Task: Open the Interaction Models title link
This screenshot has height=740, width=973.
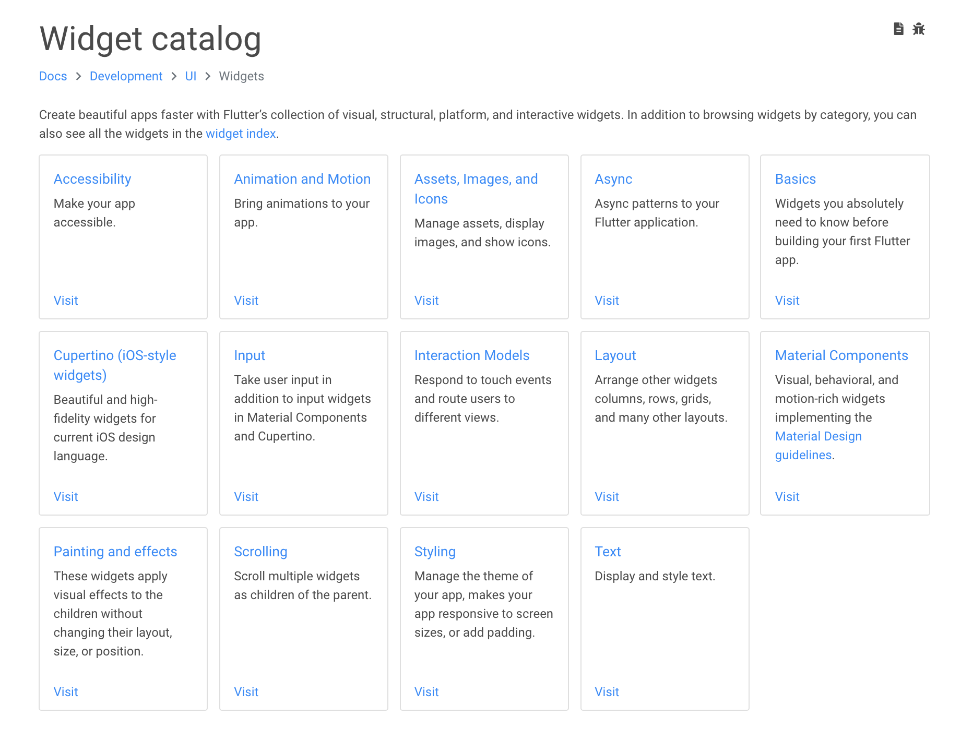Action: click(472, 355)
